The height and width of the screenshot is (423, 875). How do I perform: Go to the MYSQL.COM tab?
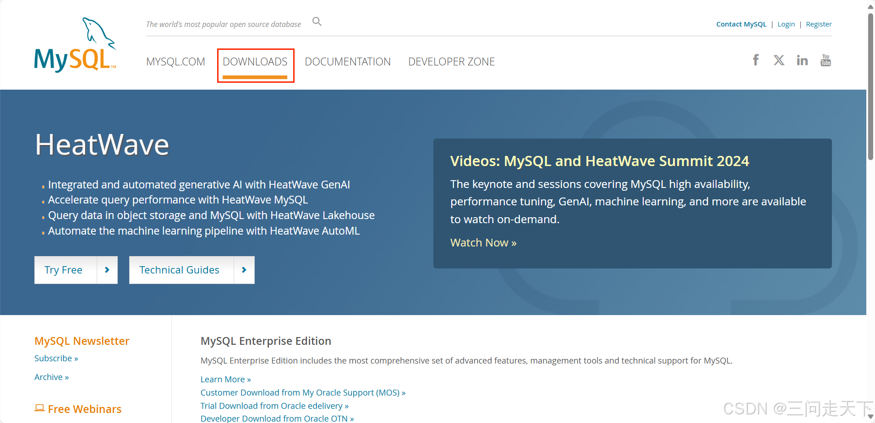pyautogui.click(x=175, y=62)
